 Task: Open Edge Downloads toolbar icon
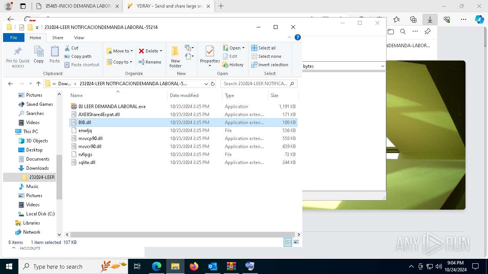(x=430, y=19)
